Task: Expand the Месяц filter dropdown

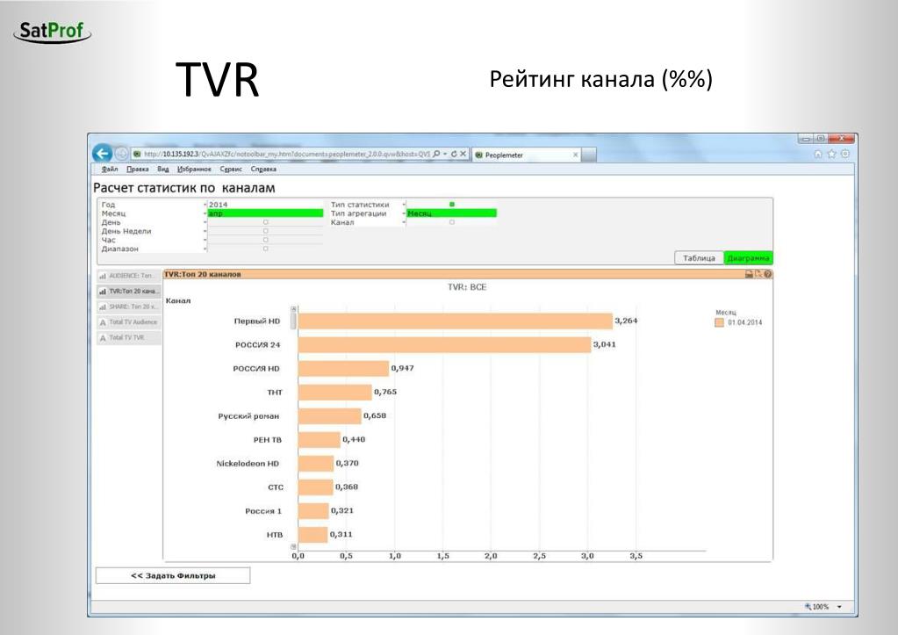Action: 205,213
